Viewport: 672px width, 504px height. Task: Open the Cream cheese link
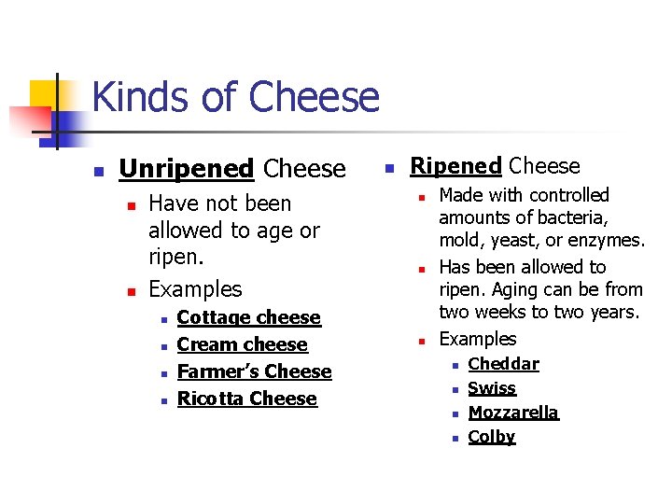[x=242, y=344]
